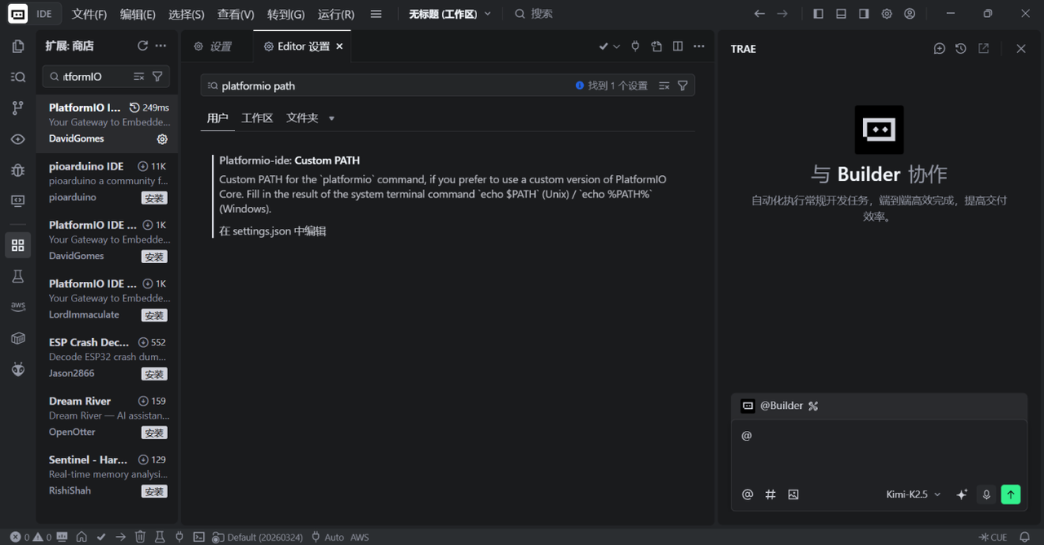Open the Remote Explorer monitor icon

18,201
